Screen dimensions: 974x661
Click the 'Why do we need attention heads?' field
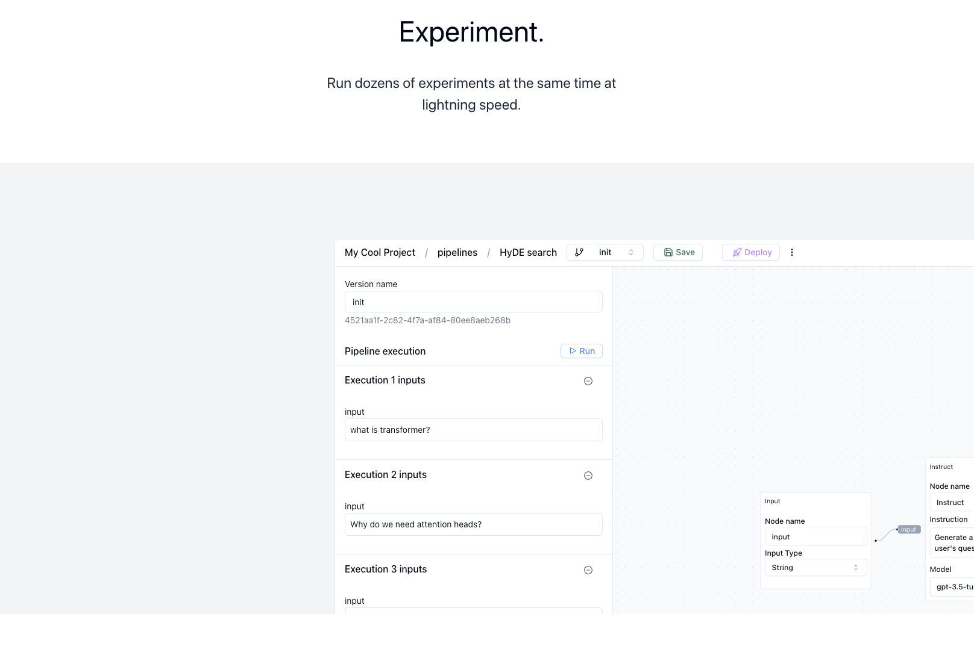tap(473, 524)
